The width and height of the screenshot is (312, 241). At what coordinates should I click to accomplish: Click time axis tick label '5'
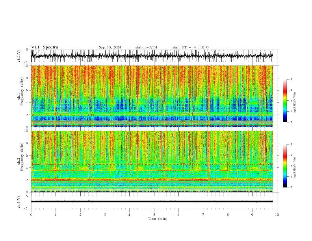tap(154, 215)
